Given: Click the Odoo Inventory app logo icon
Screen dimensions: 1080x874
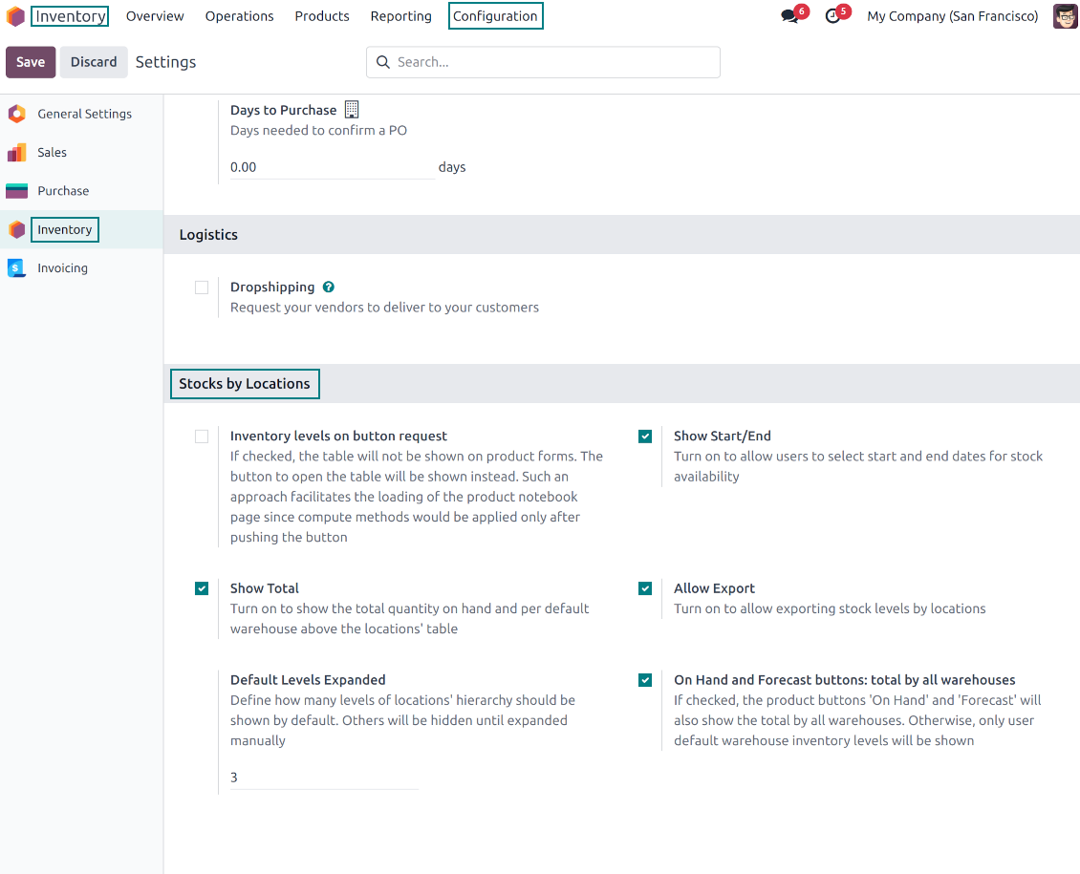Looking at the screenshot, I should [x=15, y=16].
